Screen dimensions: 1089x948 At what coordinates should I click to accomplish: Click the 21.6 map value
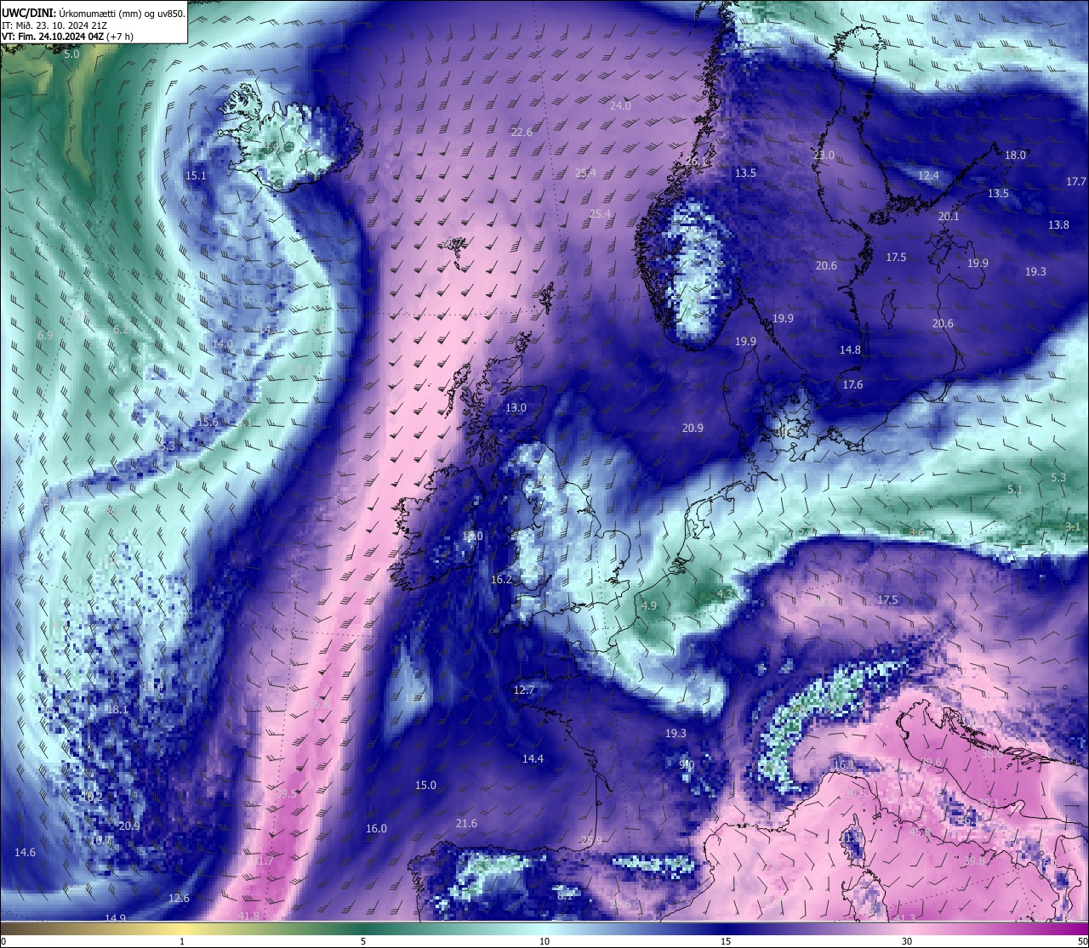(466, 824)
